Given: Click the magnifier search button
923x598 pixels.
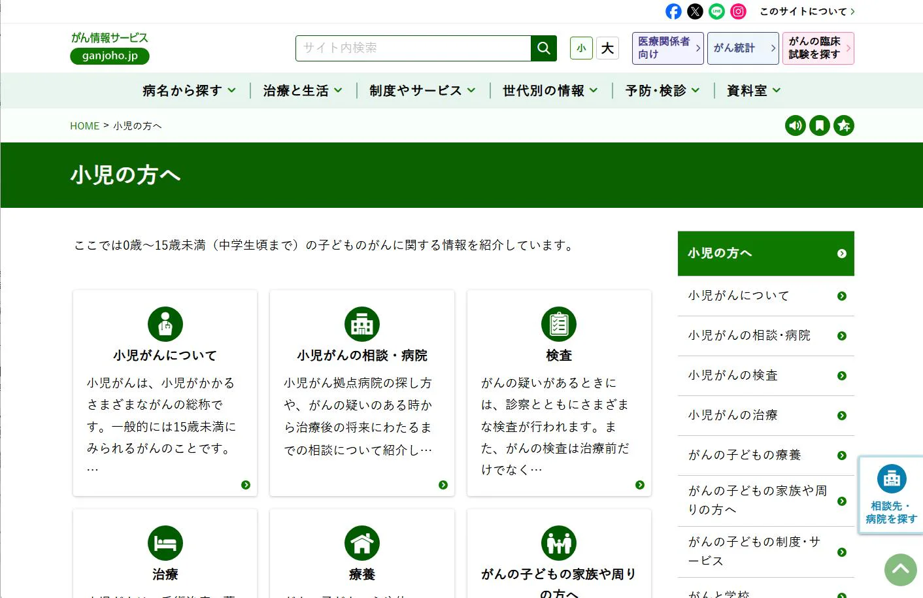Looking at the screenshot, I should 544,48.
